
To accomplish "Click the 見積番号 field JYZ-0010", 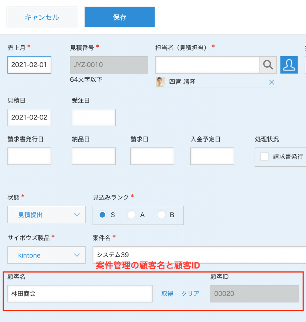I will tap(109, 65).
